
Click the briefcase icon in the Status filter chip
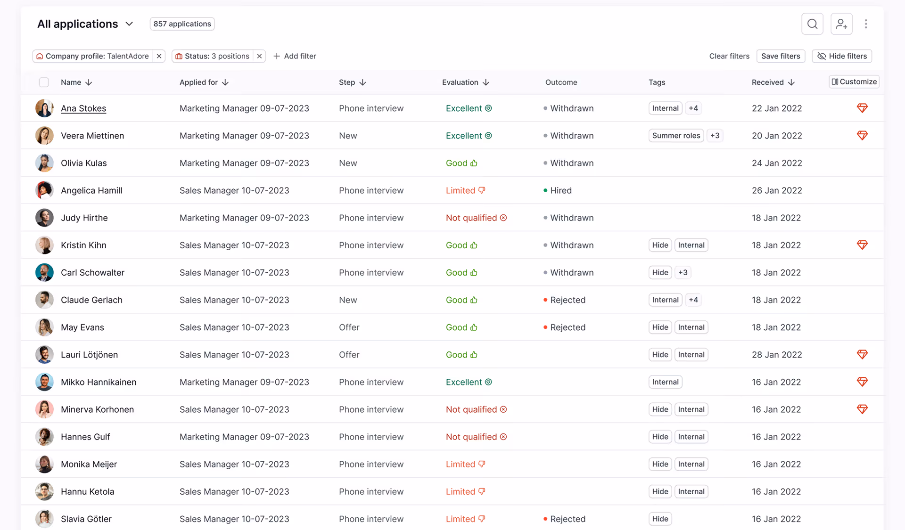(x=179, y=56)
